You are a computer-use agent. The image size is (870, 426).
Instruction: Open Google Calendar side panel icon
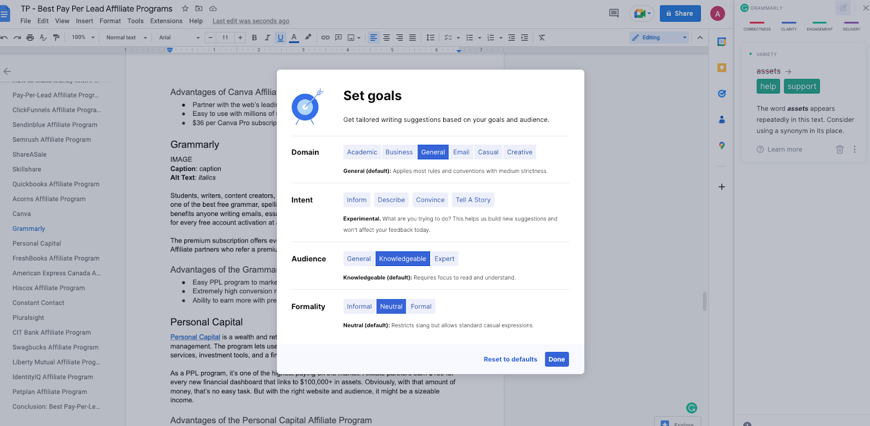pos(722,42)
